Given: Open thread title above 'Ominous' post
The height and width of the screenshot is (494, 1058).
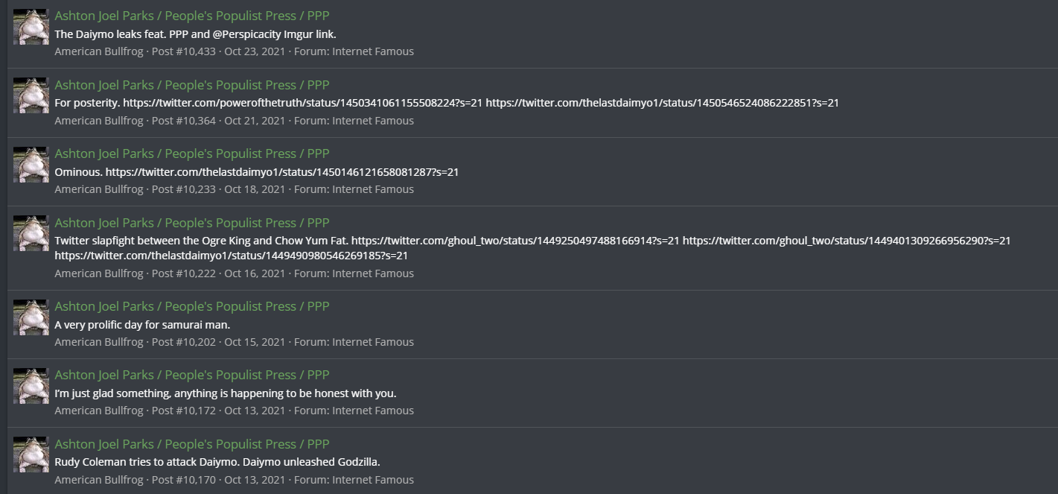Looking at the screenshot, I should 192,153.
